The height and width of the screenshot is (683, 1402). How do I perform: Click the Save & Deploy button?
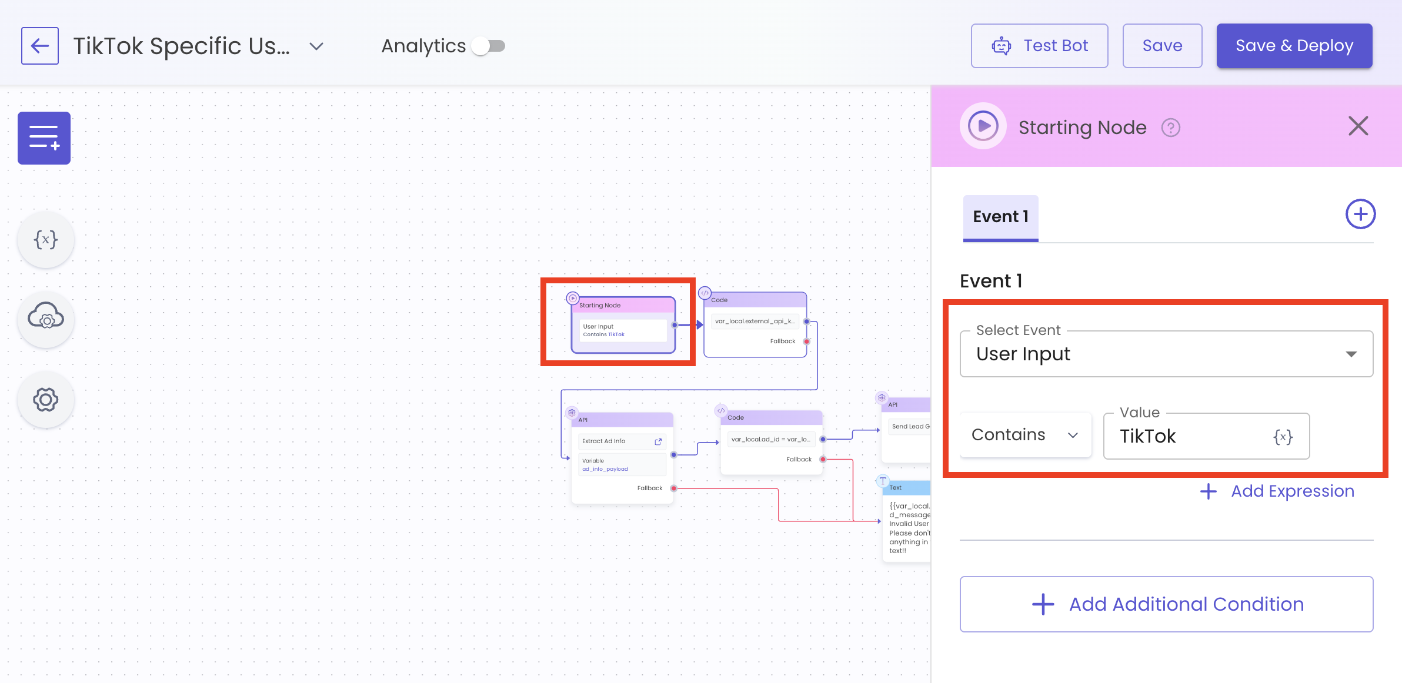1294,46
